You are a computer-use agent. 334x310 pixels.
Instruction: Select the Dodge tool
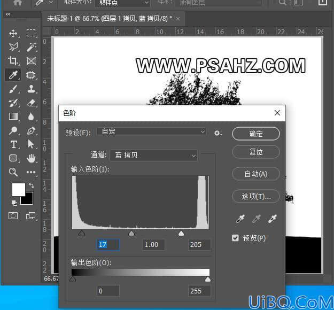click(13, 130)
